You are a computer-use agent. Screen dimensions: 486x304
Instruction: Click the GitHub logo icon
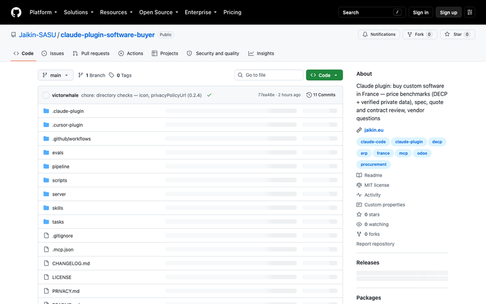pos(16,12)
